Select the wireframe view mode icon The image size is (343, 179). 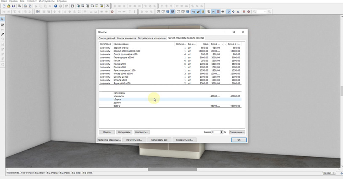click(158, 12)
